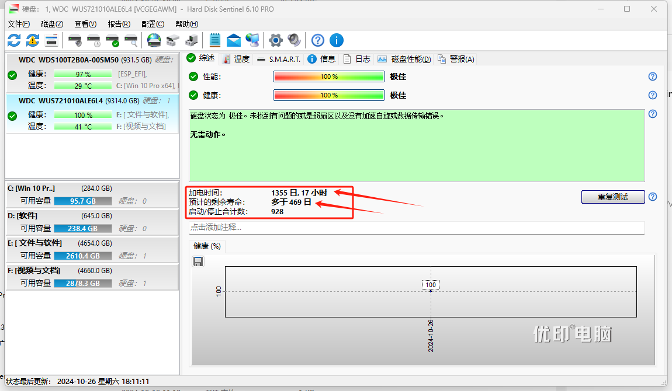Select the E: [文件与软件] partition
The height and width of the screenshot is (391, 672).
coord(92,249)
